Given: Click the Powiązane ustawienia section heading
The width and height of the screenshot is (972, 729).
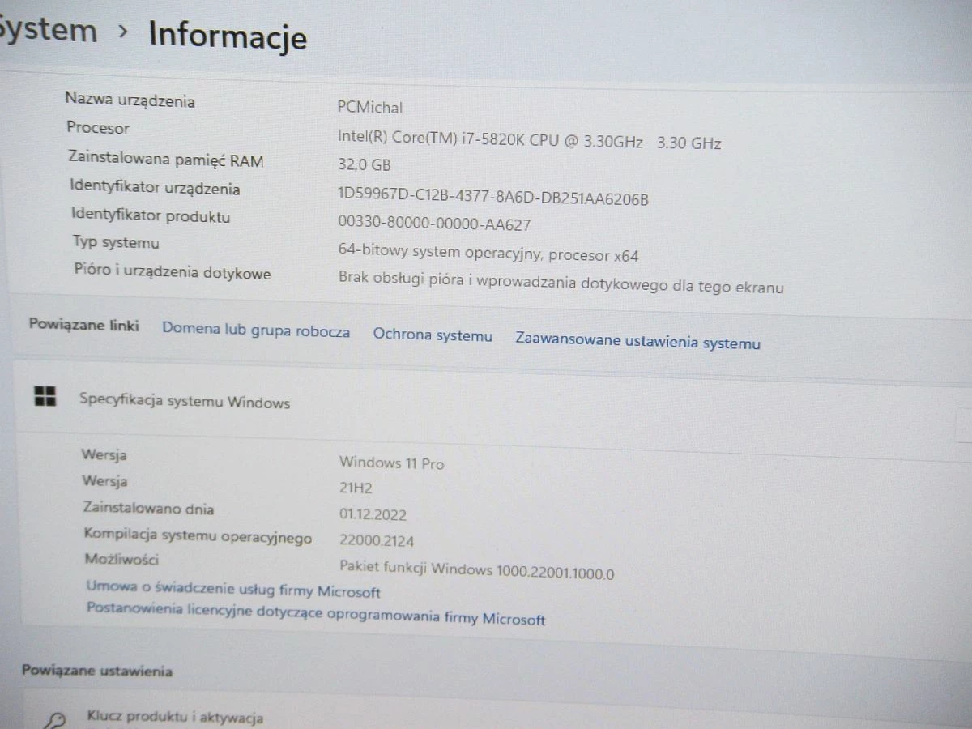Looking at the screenshot, I should (97, 671).
